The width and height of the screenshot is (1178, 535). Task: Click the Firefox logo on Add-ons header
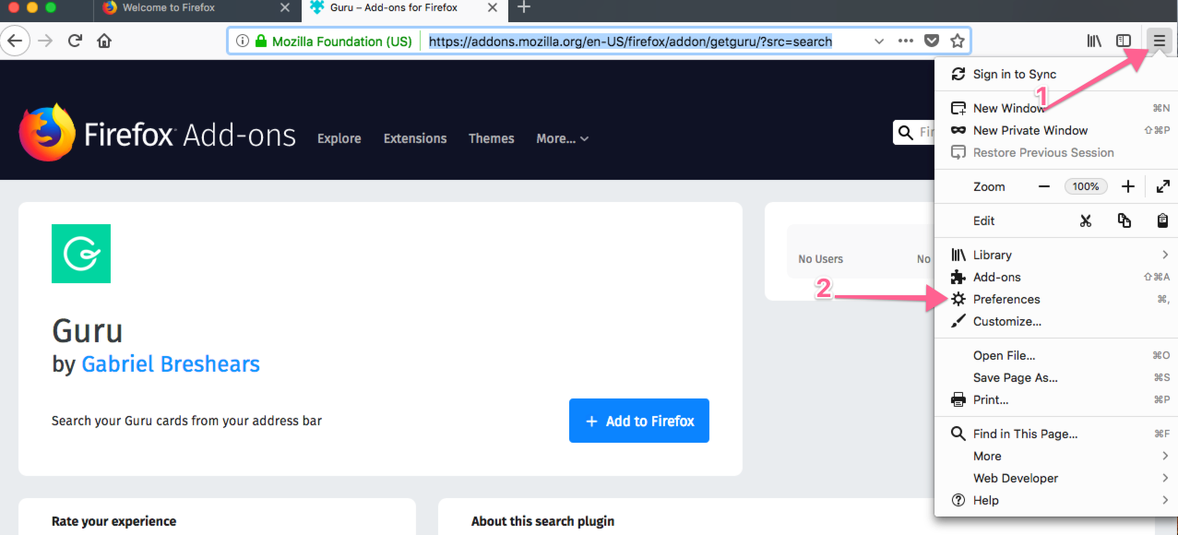click(x=47, y=133)
